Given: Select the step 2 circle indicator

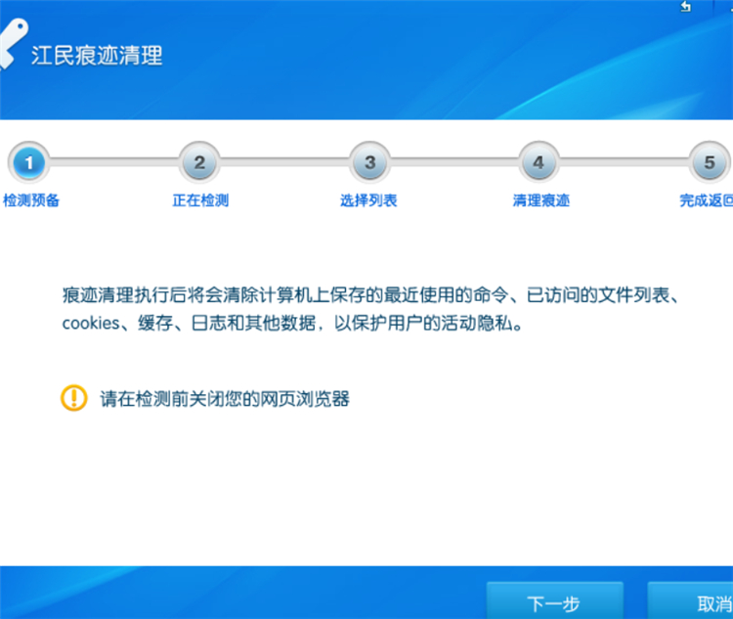Looking at the screenshot, I should [x=199, y=163].
